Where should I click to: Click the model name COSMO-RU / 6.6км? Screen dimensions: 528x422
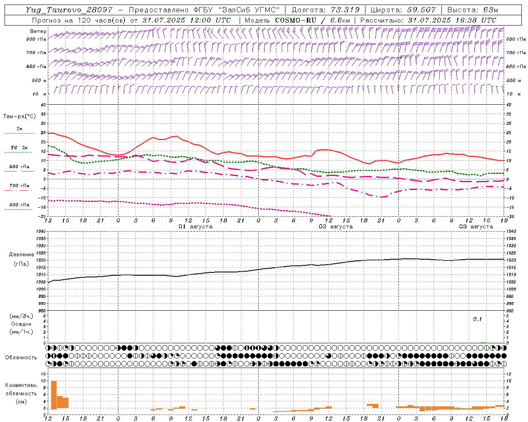pos(313,20)
